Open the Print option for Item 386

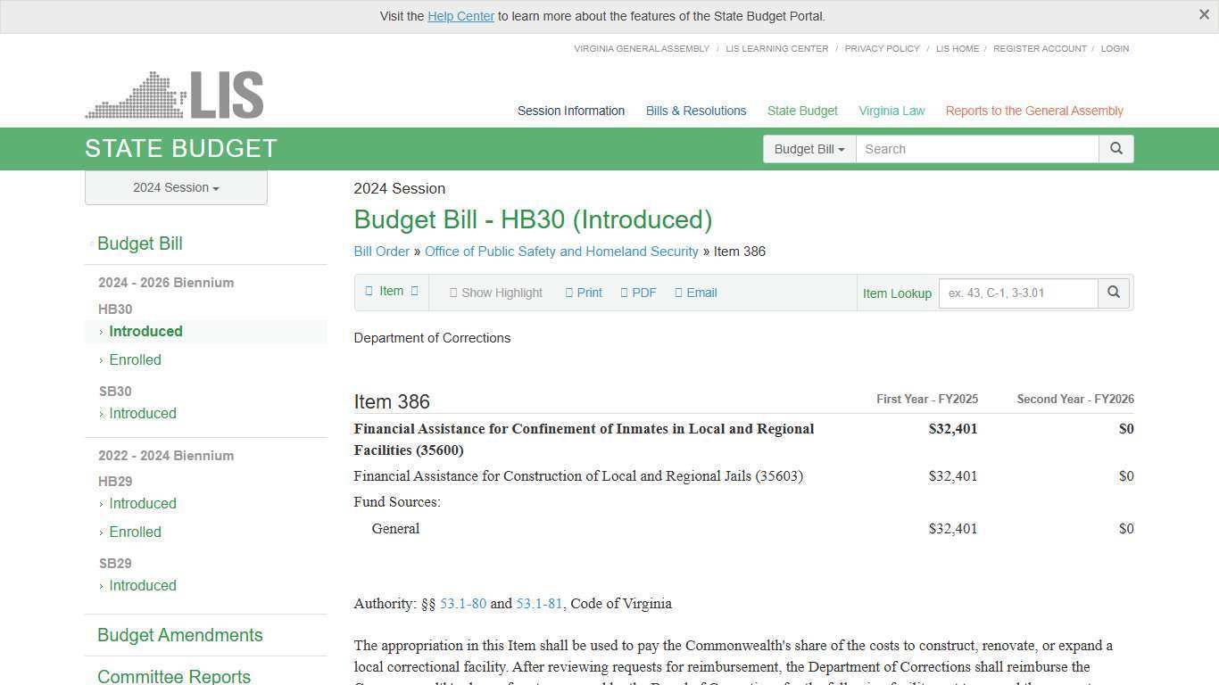click(x=584, y=293)
